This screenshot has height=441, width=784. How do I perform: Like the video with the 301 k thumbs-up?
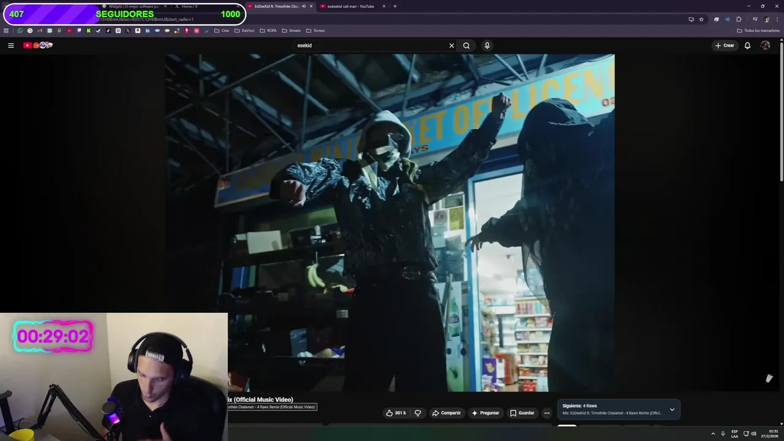(396, 413)
